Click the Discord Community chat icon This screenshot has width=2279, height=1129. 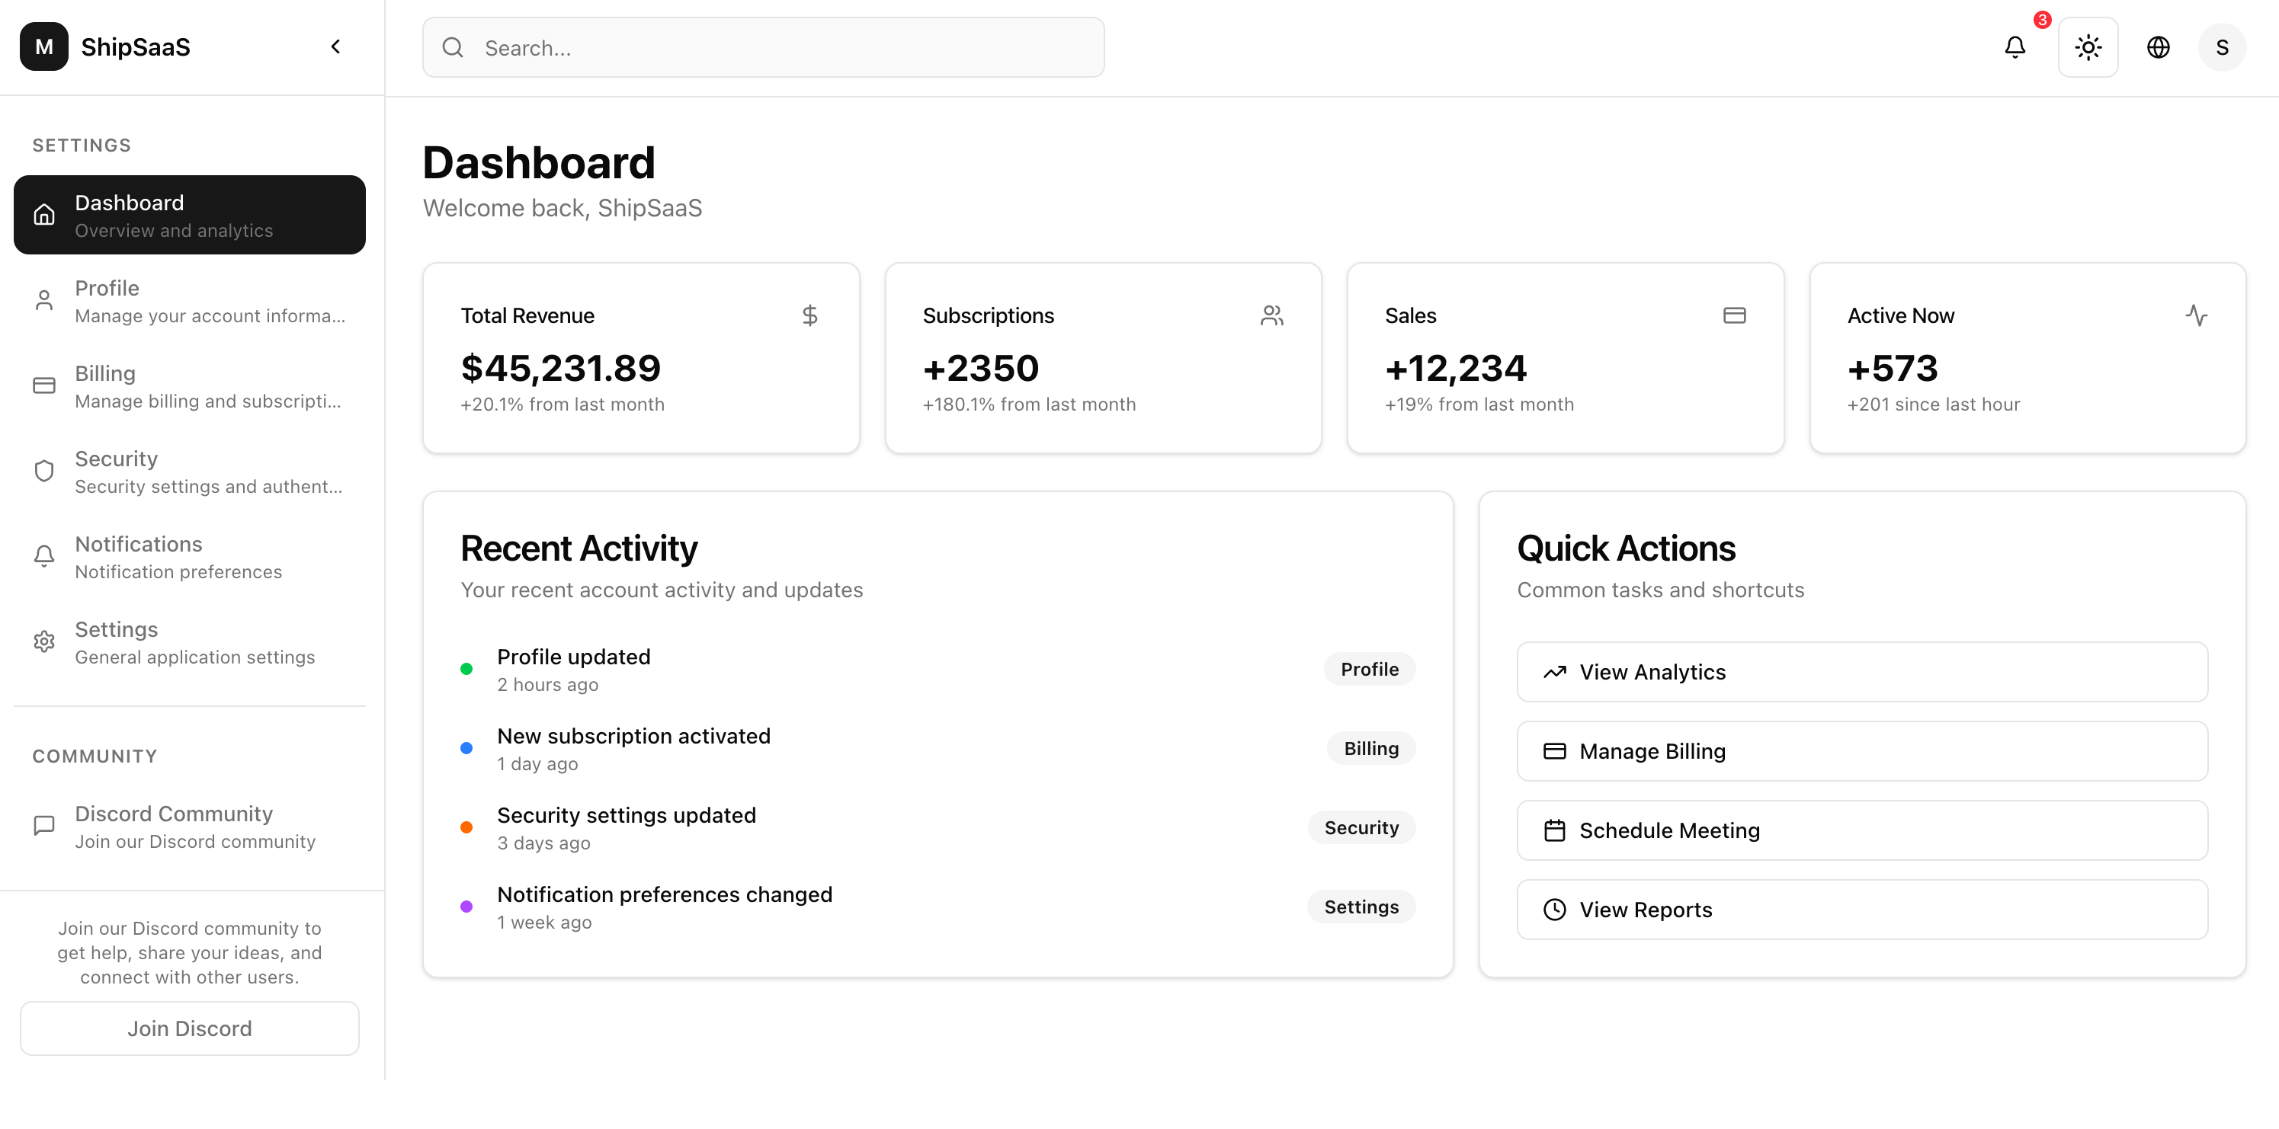click(43, 825)
